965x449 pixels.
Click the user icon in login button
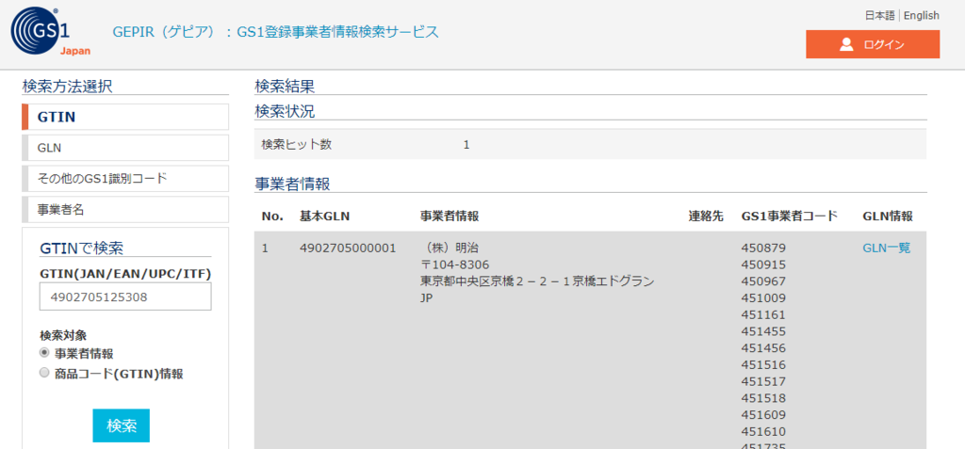[847, 44]
